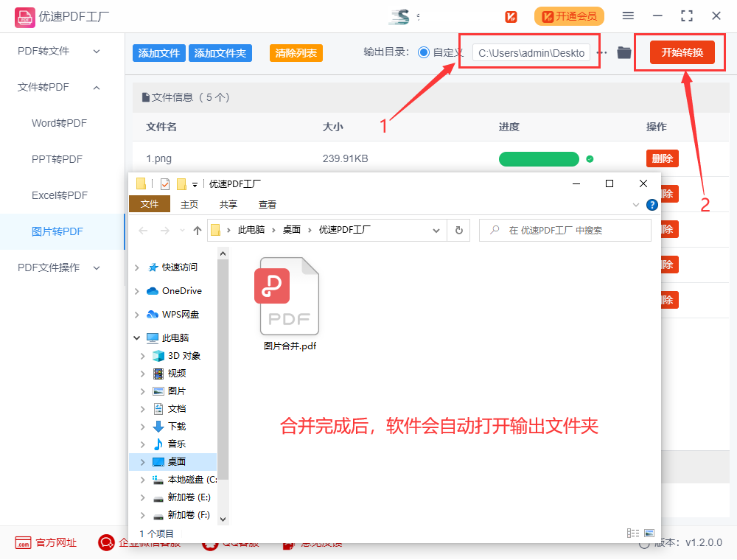Click the 优速PDF工厂 app logo icon
The height and width of the screenshot is (560, 737).
(24, 18)
